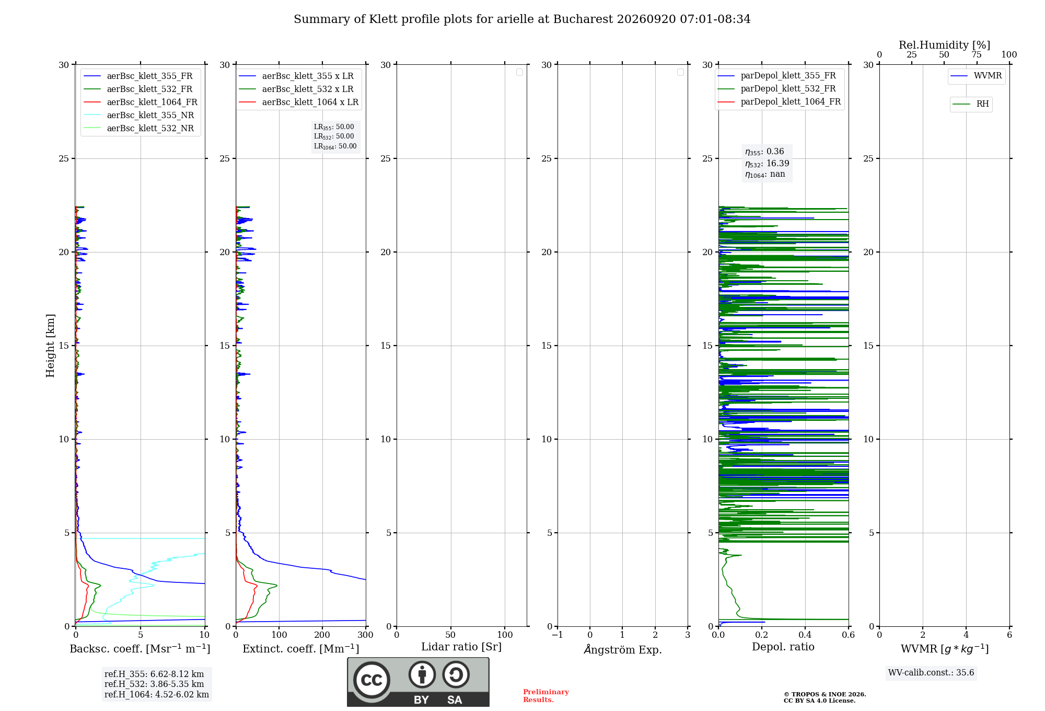Viewport: 1045px width, 711px height.
Task: Click the Depol. ratio axis label
Action: (x=783, y=647)
